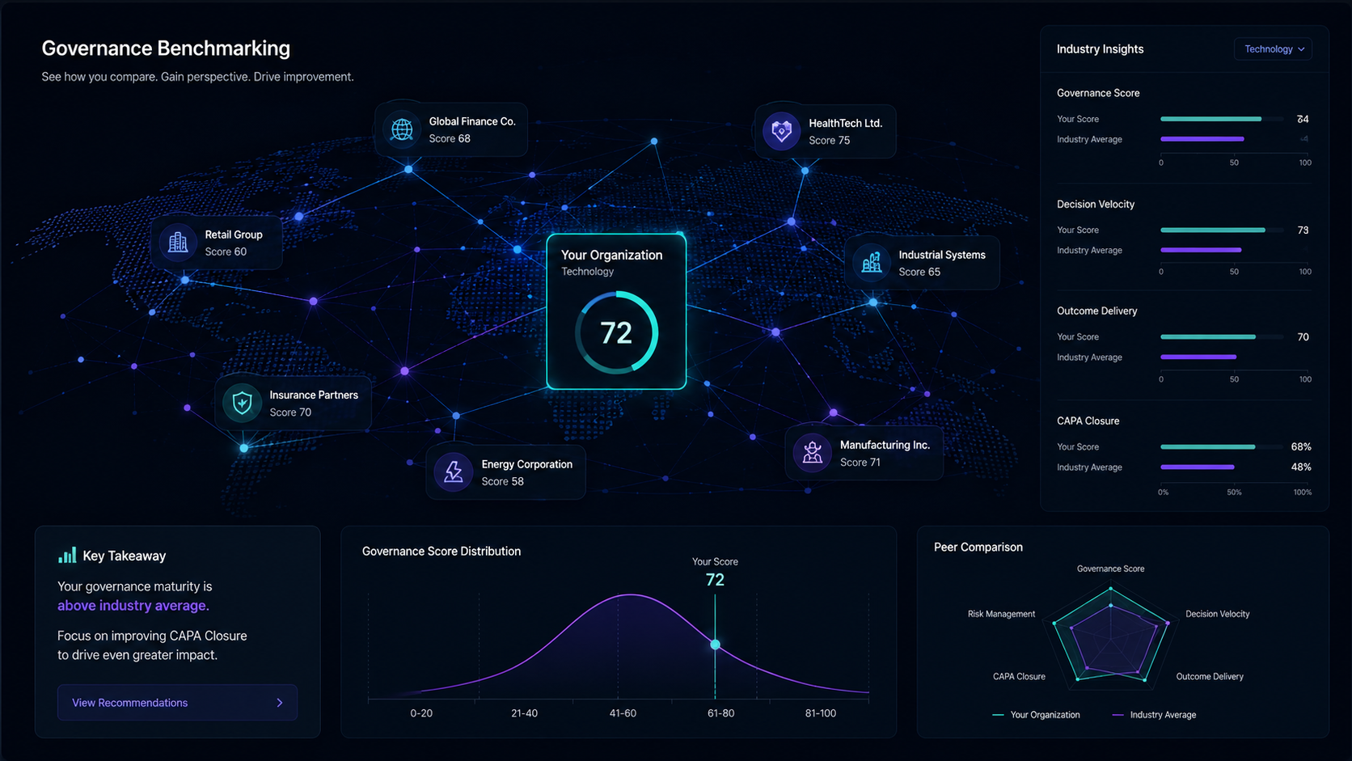The width and height of the screenshot is (1352, 761).
Task: Click the View Recommendations button
Action: pyautogui.click(x=177, y=703)
